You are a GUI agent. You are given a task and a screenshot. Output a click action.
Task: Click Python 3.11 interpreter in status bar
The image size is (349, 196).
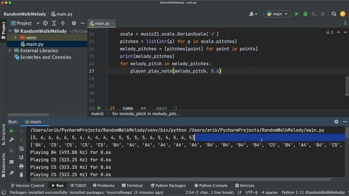(313, 192)
